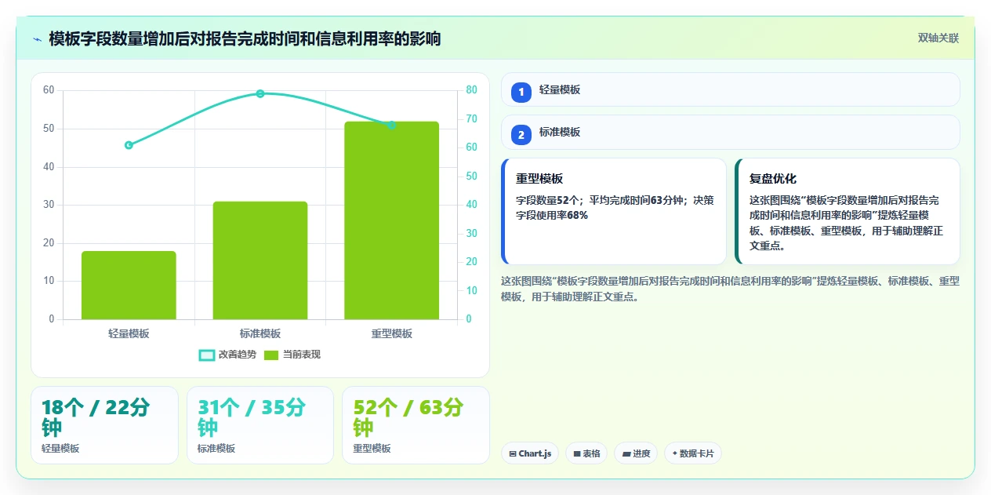Open the 重型模板 detail card

tap(614, 212)
